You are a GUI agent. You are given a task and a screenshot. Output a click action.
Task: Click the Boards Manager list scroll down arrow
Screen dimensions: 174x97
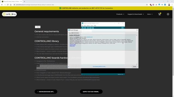136,64
